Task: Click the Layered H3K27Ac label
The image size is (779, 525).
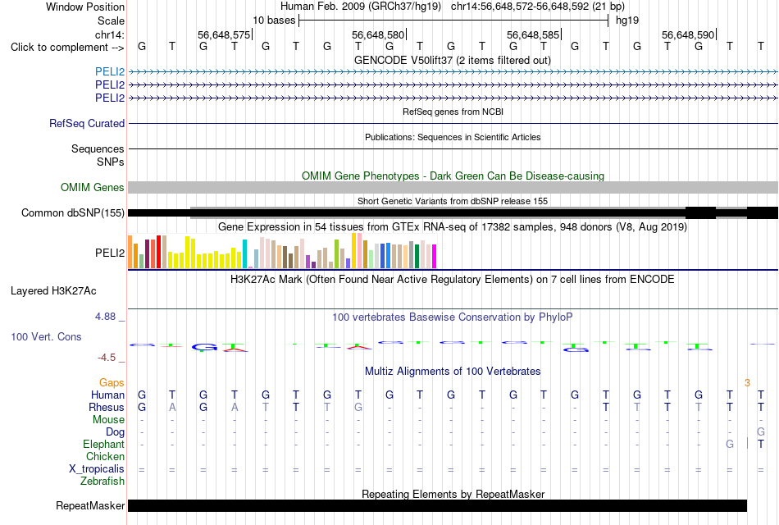Action: [53, 291]
